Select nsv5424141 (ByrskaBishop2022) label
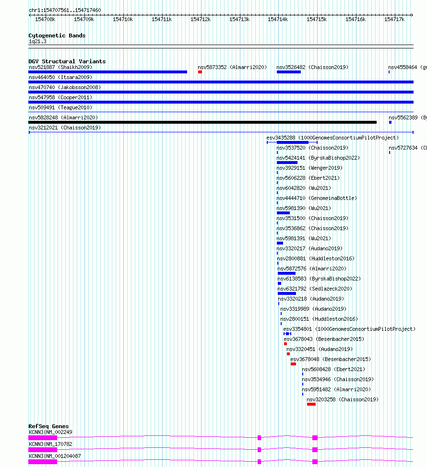This screenshot has height=467, width=427. (318, 158)
